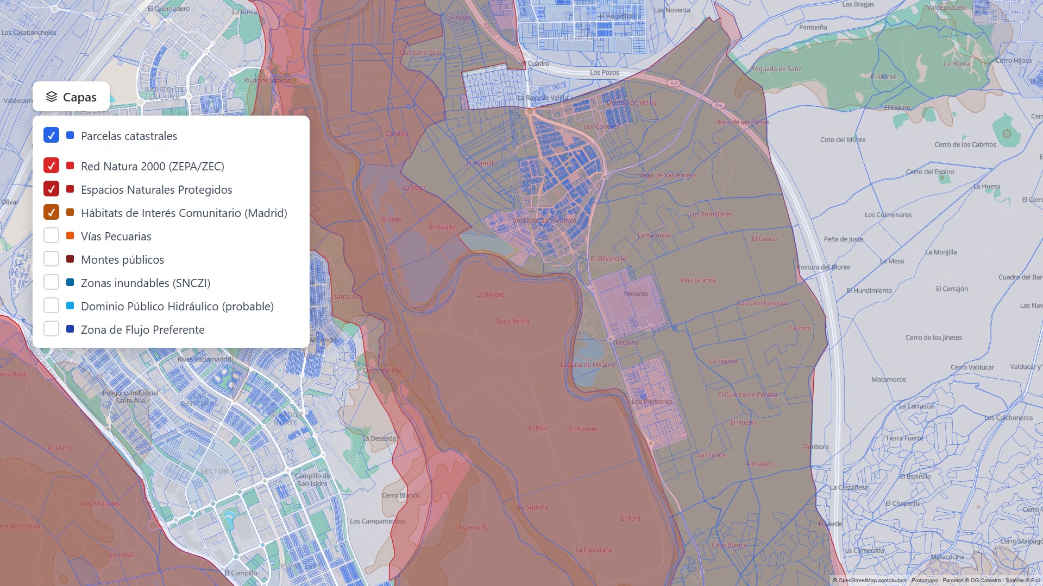Collapse the Capas layers panel
Image resolution: width=1043 pixels, height=586 pixels.
[71, 97]
